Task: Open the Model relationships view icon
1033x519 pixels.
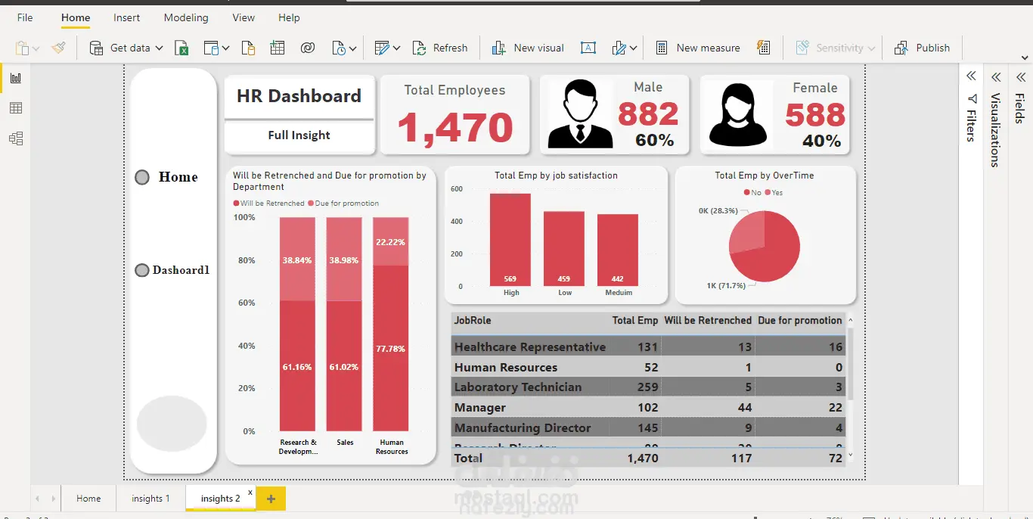Action: click(16, 138)
